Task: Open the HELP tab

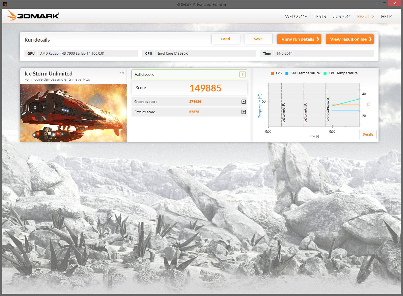Action: pos(386,17)
